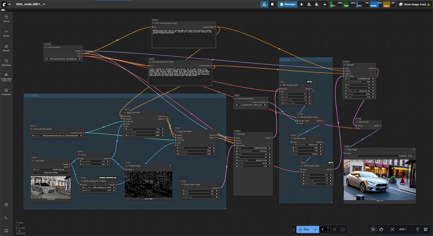Switch to the hand pan mode
433x236 pixels.
[381, 230]
